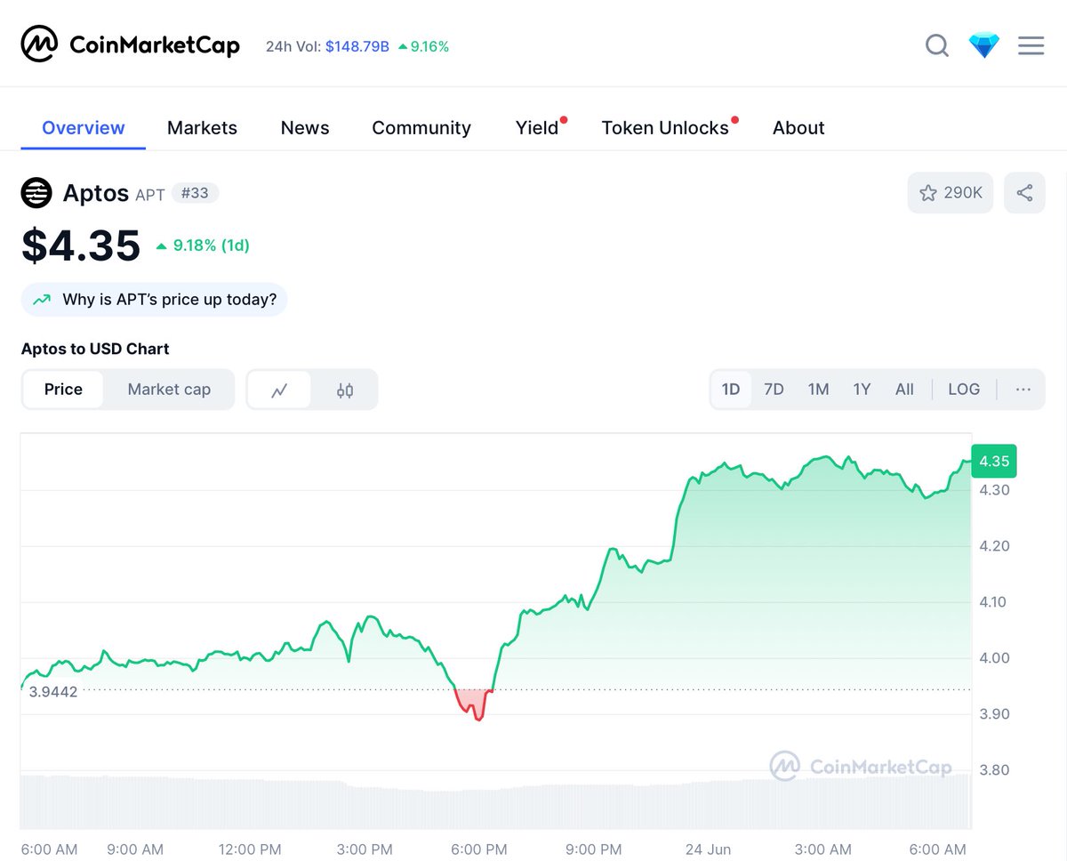1067x861 pixels.
Task: Toggle LOG scale on chart
Action: (x=964, y=390)
